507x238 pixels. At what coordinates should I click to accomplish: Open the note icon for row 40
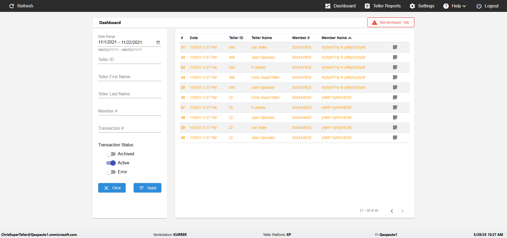[x=395, y=138]
